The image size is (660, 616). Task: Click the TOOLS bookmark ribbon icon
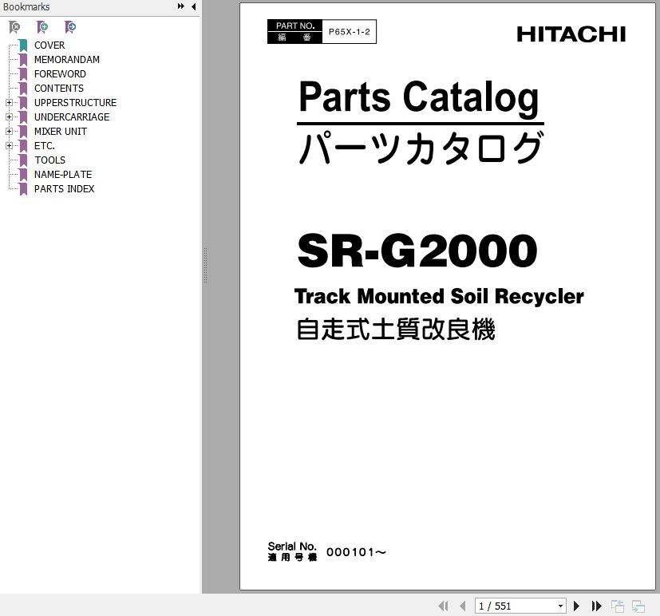point(23,160)
